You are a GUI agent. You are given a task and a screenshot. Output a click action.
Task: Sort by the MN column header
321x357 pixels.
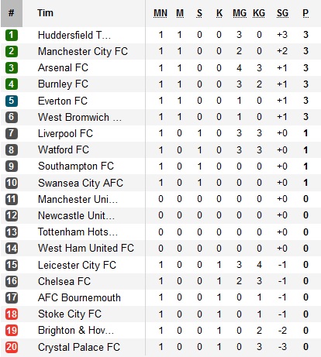[x=160, y=13]
